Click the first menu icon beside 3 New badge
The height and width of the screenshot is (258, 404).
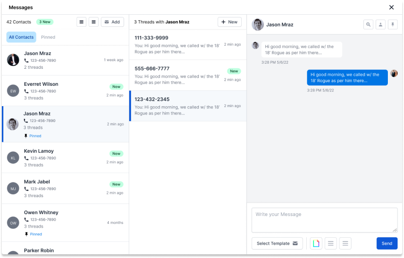click(81, 22)
